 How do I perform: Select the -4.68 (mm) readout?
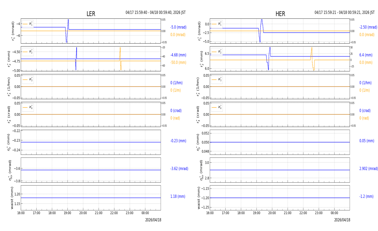click(x=178, y=55)
